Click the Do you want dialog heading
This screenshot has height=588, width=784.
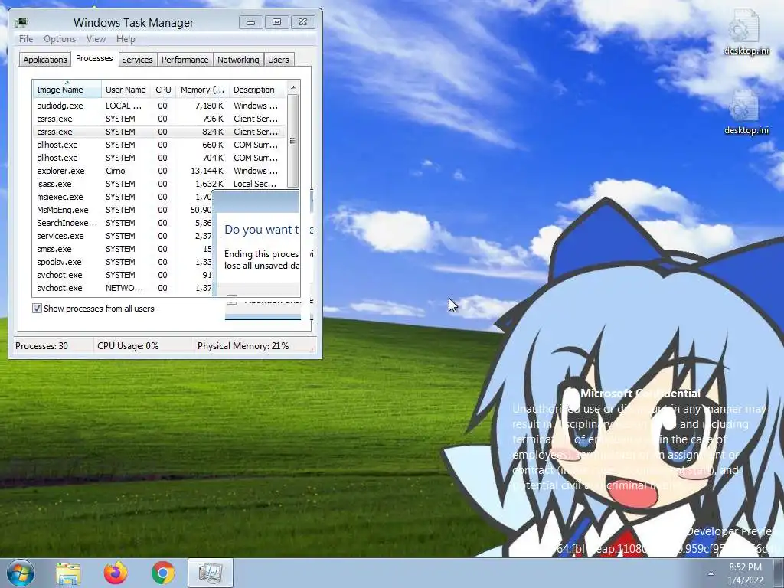tap(262, 230)
